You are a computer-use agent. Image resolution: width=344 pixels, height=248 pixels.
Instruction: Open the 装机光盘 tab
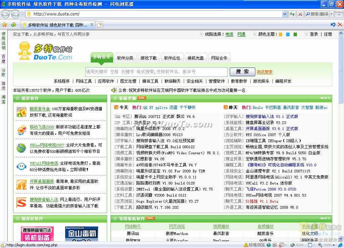(196, 58)
